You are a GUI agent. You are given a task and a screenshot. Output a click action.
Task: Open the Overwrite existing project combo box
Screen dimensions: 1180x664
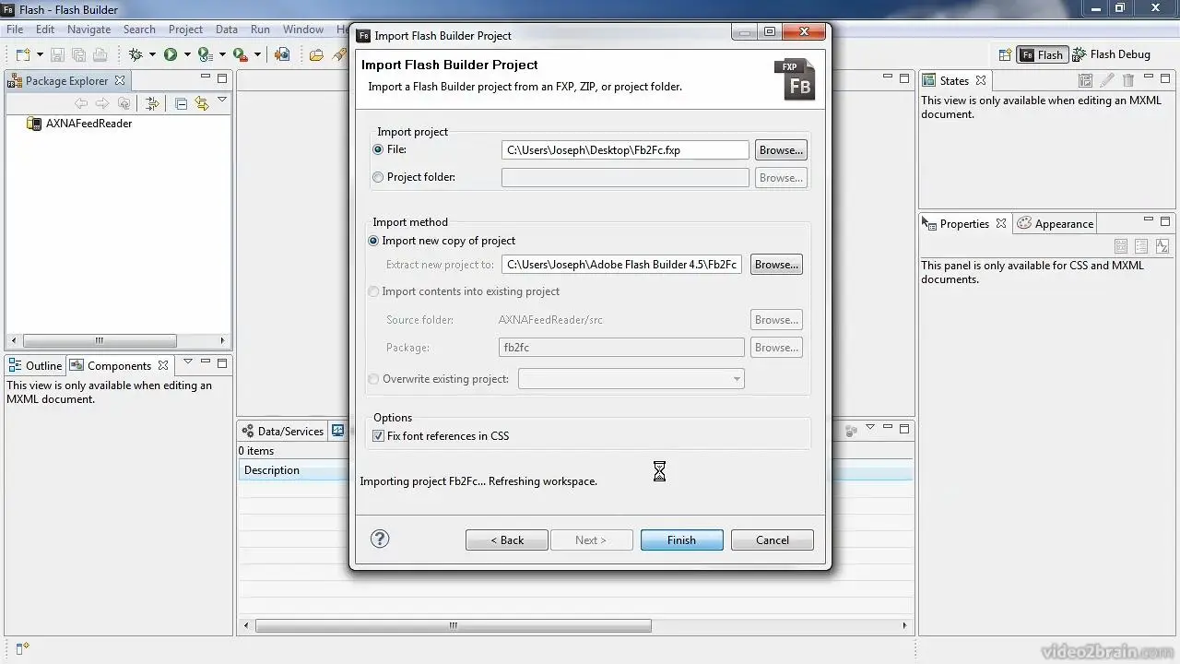[631, 379]
